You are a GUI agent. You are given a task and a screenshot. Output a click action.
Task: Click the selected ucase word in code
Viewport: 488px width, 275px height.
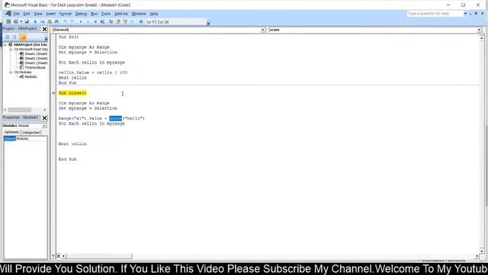[115, 118]
